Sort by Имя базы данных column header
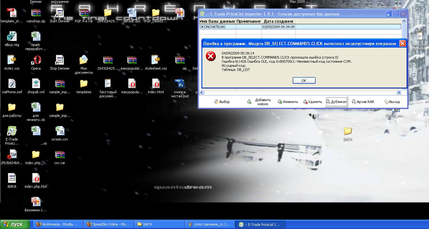Screen dimensions: 429x229 [217, 21]
